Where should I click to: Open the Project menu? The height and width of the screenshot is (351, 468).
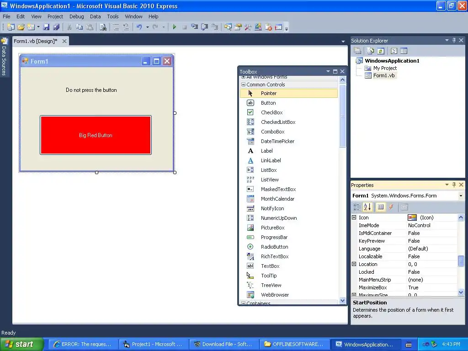[55, 16]
